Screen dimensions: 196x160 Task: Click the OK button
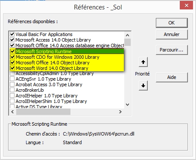[172, 23]
